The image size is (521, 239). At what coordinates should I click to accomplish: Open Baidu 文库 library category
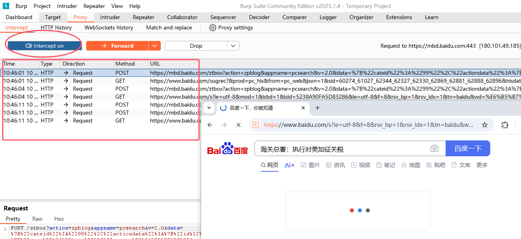coord(461,165)
